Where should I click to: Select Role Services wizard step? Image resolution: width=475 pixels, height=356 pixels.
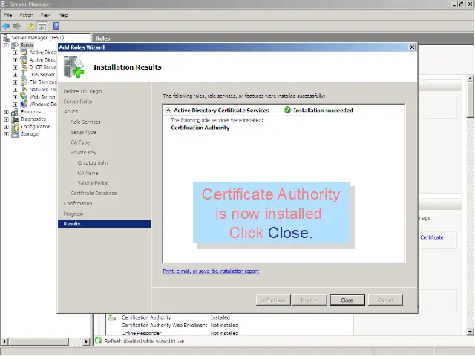[85, 122]
